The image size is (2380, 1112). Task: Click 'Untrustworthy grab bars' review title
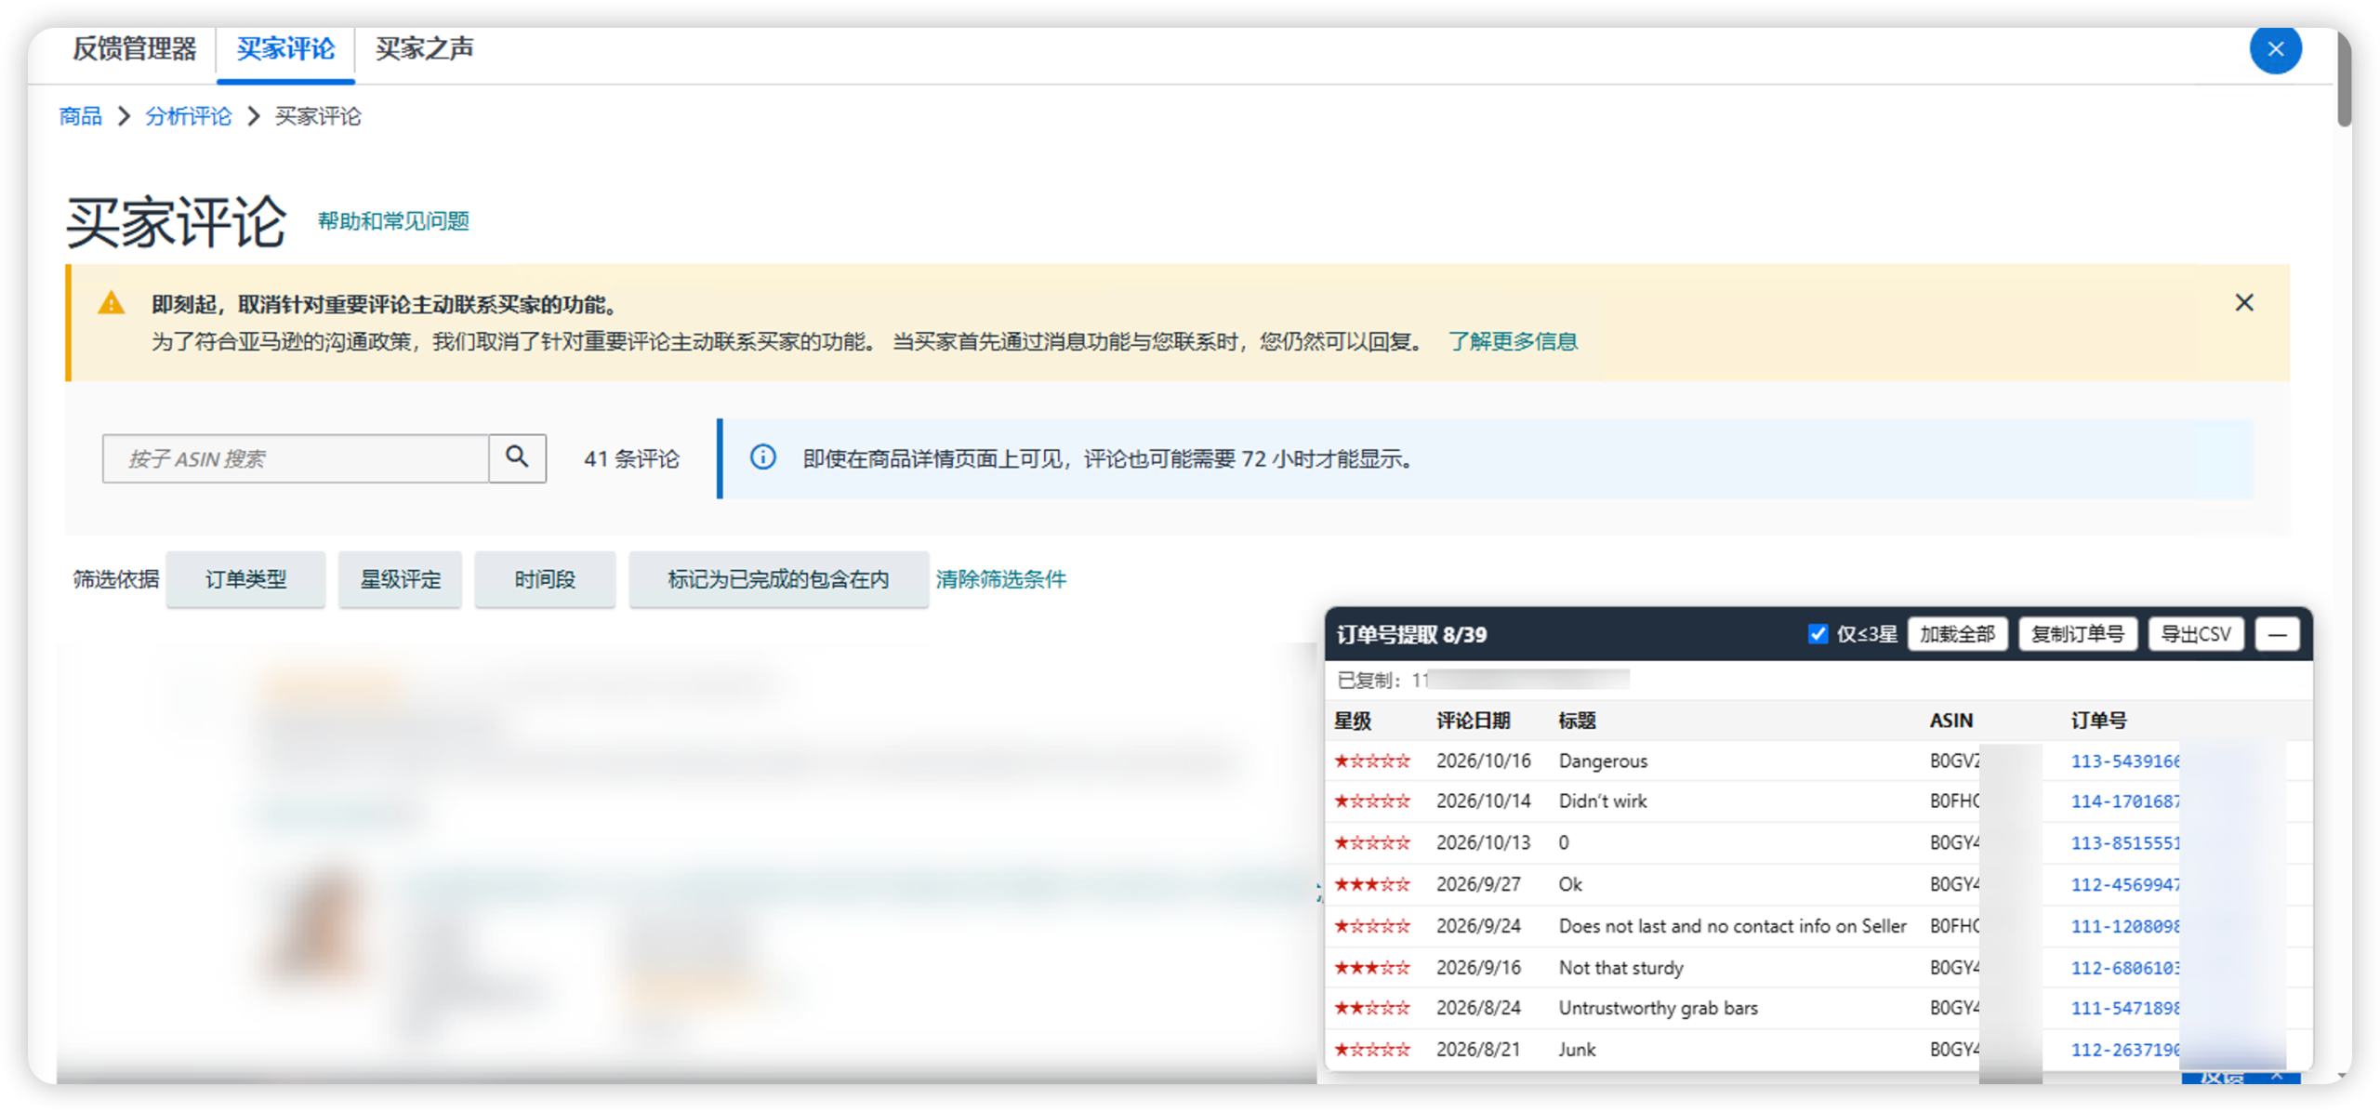[x=1658, y=1009]
